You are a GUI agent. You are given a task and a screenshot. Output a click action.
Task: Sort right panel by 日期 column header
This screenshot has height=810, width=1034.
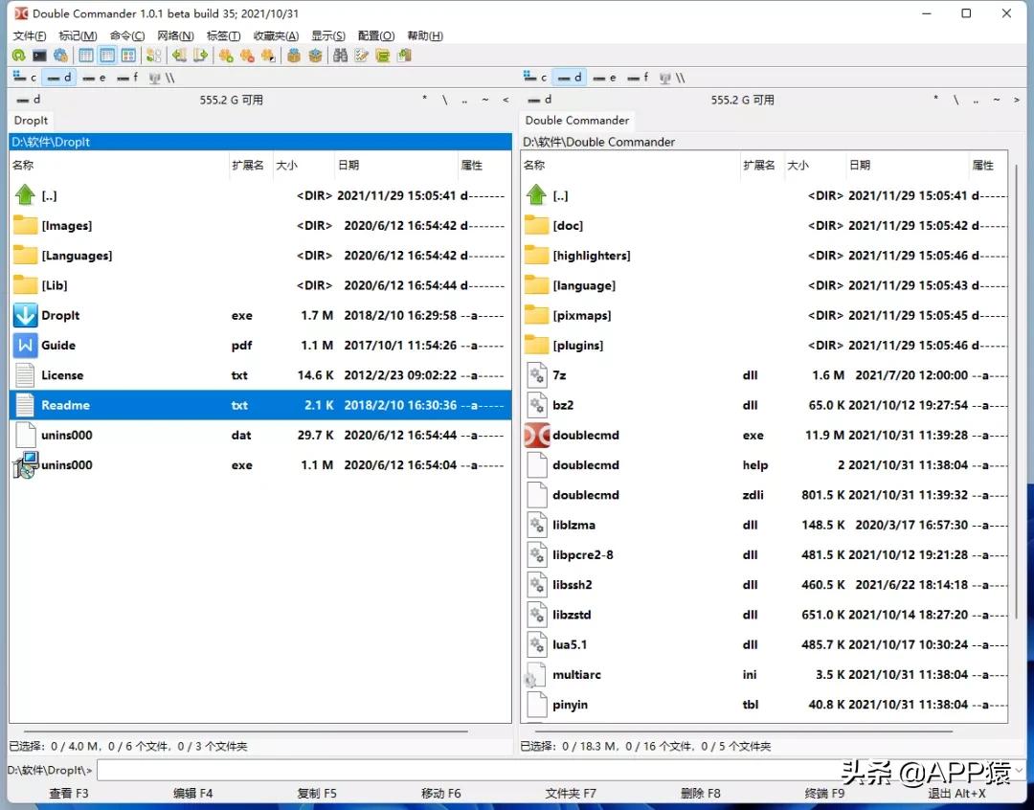[x=905, y=166]
